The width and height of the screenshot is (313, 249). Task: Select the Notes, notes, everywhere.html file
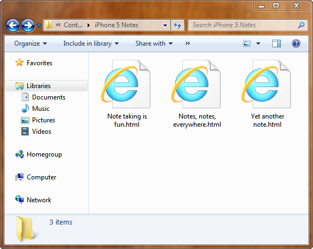pyautogui.click(x=197, y=94)
